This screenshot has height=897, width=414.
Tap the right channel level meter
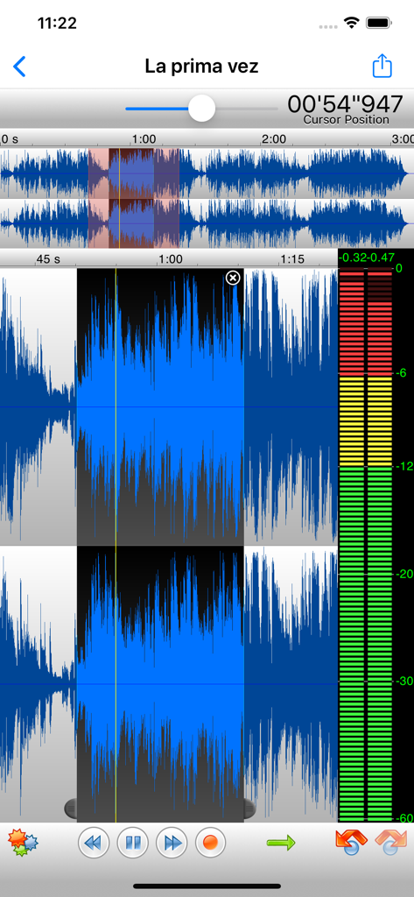pyautogui.click(x=380, y=545)
